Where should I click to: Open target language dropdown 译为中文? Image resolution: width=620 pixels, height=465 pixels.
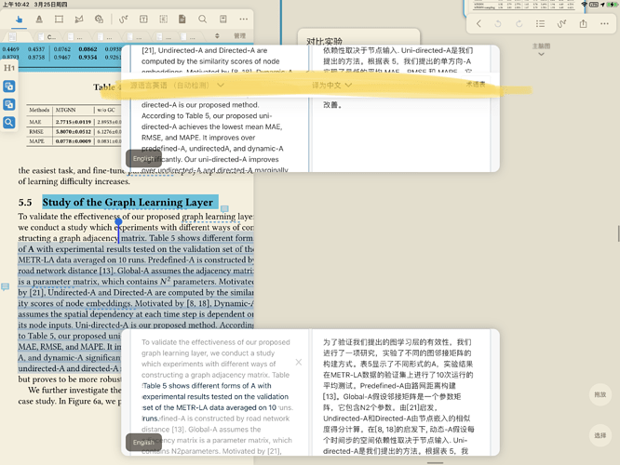coord(331,85)
